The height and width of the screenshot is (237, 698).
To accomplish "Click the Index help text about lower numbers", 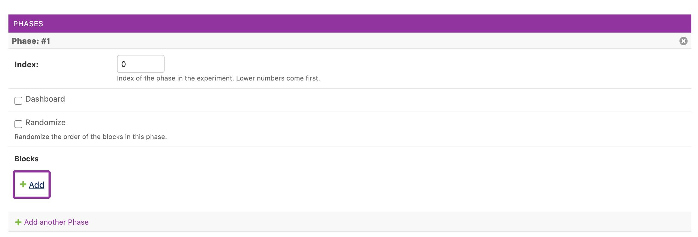I will pyautogui.click(x=218, y=78).
